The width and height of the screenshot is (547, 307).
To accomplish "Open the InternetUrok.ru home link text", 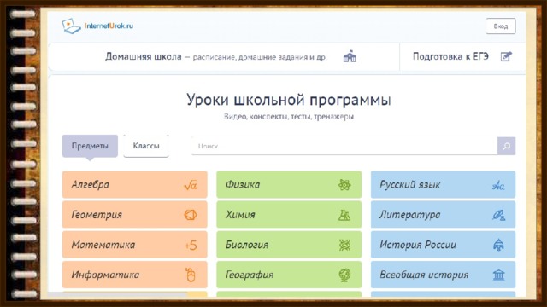I will click(x=109, y=26).
